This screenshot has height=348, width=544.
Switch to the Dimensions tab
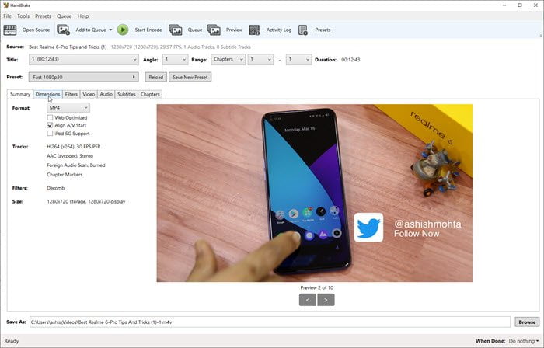(48, 94)
